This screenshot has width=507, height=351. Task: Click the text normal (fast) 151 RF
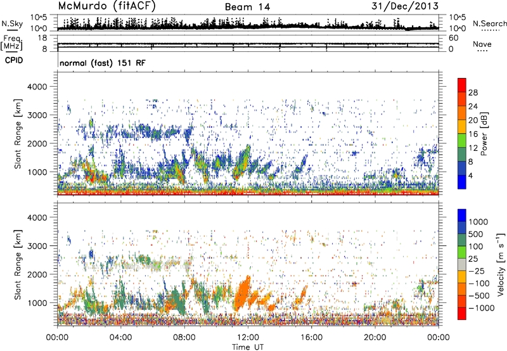(103, 63)
